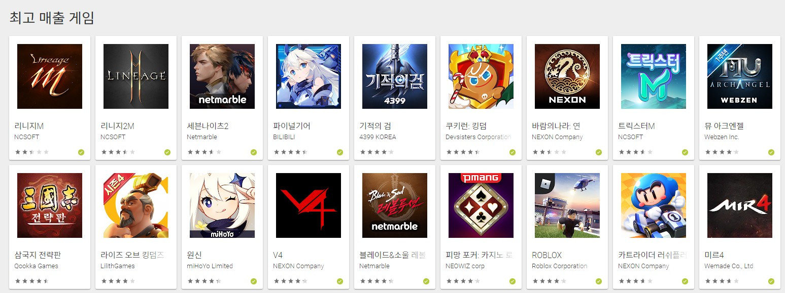The width and height of the screenshot is (785, 293).
Task: Click the 트릭스터M app icon
Action: click(x=654, y=76)
